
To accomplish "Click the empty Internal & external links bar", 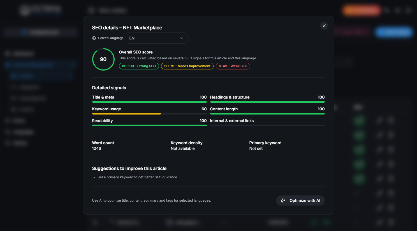I will [x=267, y=125].
